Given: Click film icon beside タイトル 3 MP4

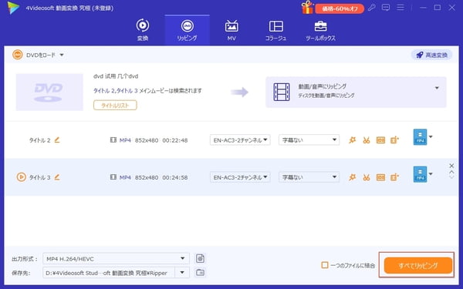Looking at the screenshot, I should (113, 177).
